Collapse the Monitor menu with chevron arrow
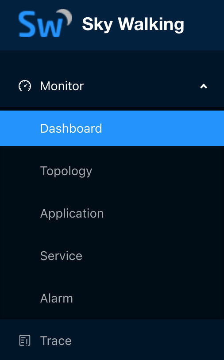 pos(204,86)
